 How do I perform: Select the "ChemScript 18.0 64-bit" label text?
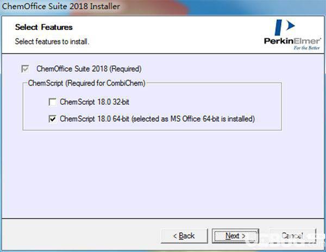(x=95, y=119)
